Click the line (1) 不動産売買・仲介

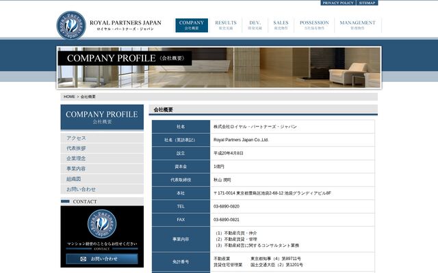click(x=235, y=233)
